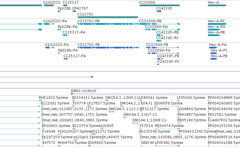240x147 pixels.
Task: Select EST label RH04730.5prime
Action: coord(72,143)
